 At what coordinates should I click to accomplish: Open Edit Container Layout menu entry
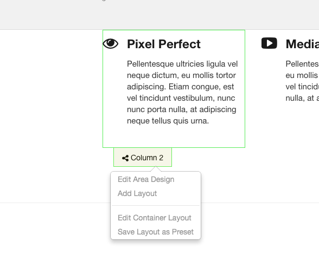coord(155,218)
